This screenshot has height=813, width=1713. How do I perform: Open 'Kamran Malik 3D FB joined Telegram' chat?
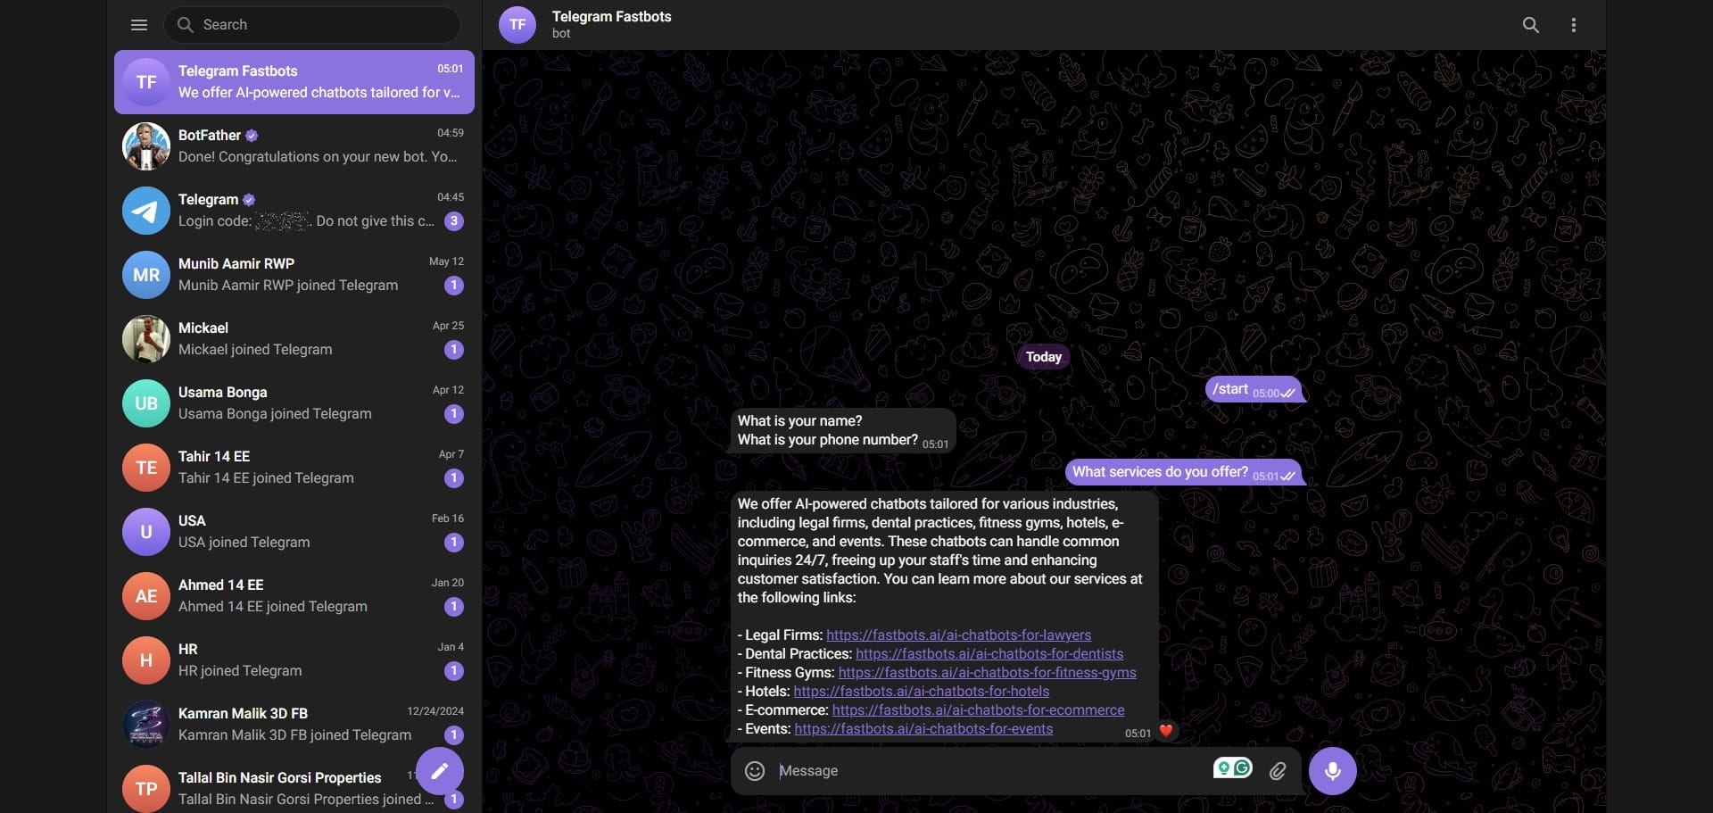294,725
